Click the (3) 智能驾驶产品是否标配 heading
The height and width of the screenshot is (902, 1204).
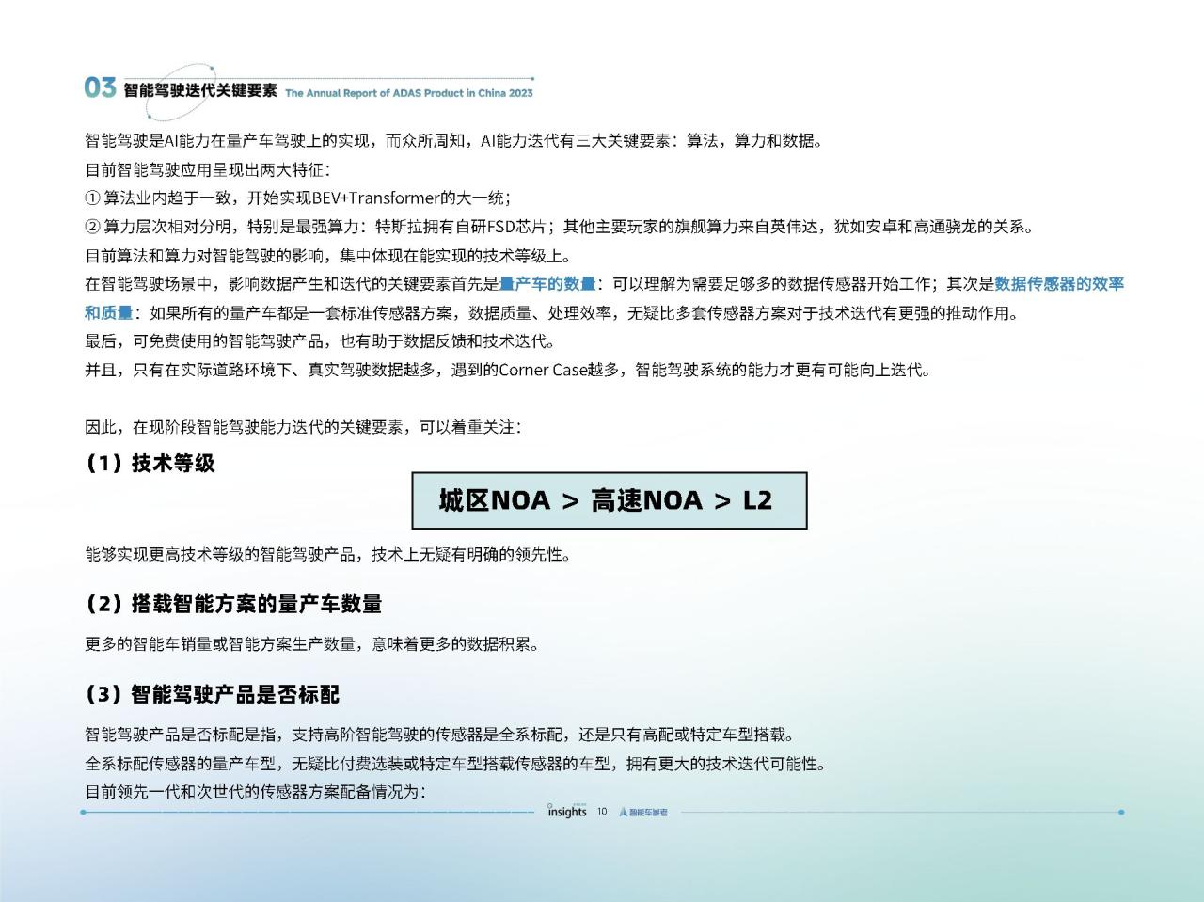click(213, 694)
